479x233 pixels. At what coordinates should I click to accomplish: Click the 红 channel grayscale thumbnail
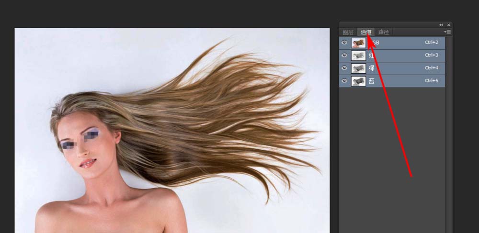pos(358,55)
